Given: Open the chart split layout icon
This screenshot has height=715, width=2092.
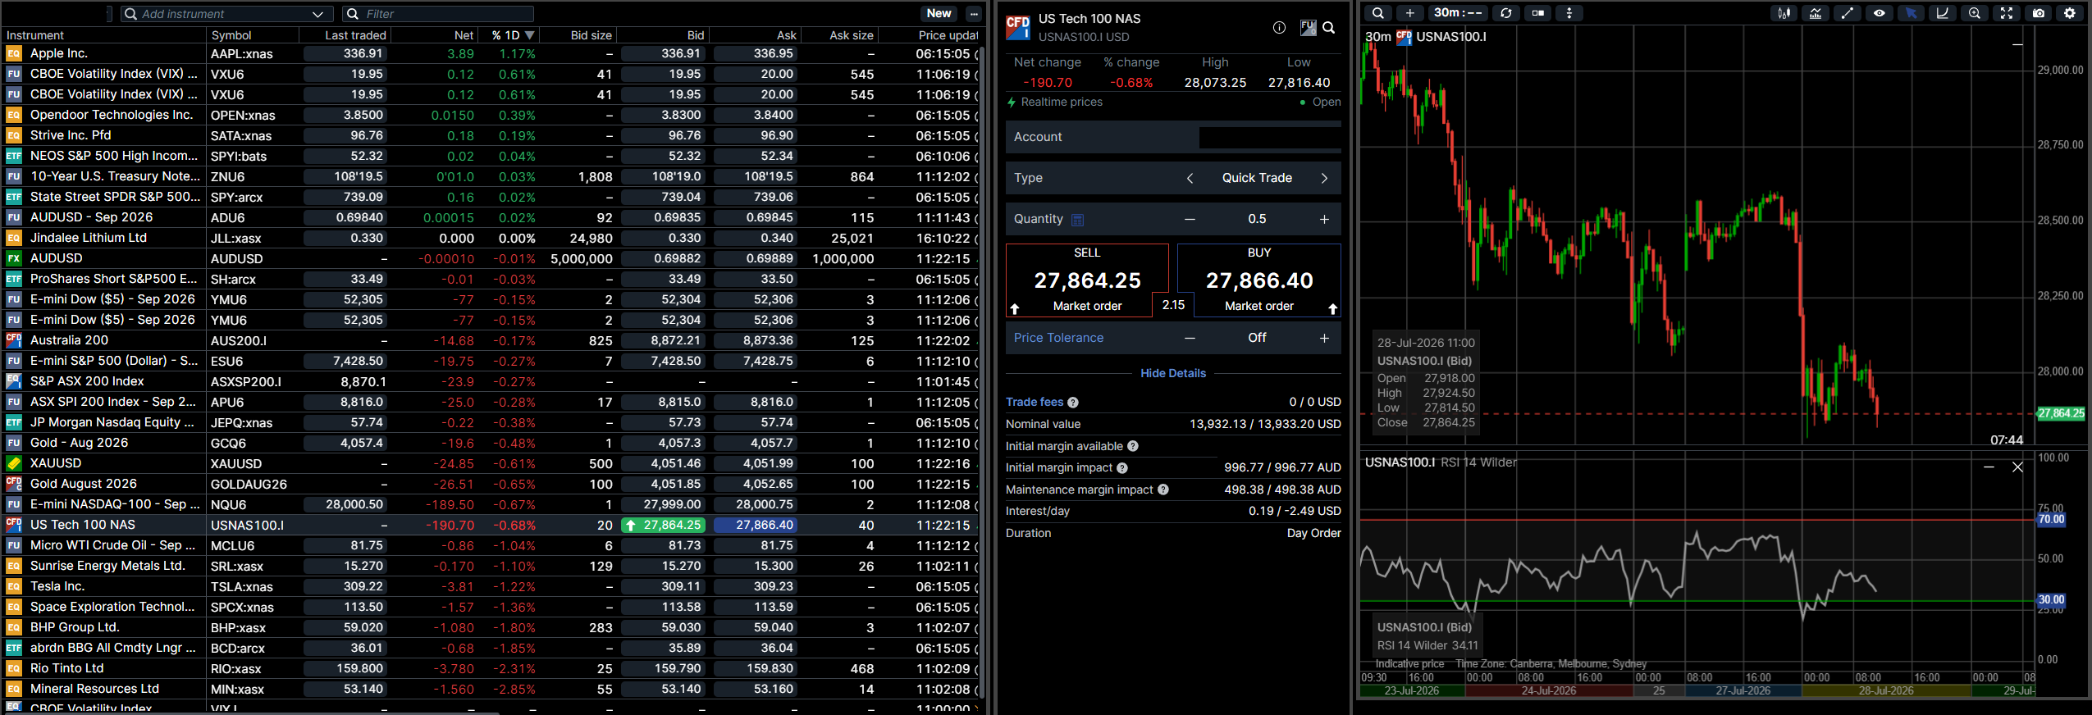Looking at the screenshot, I should [x=1538, y=13].
